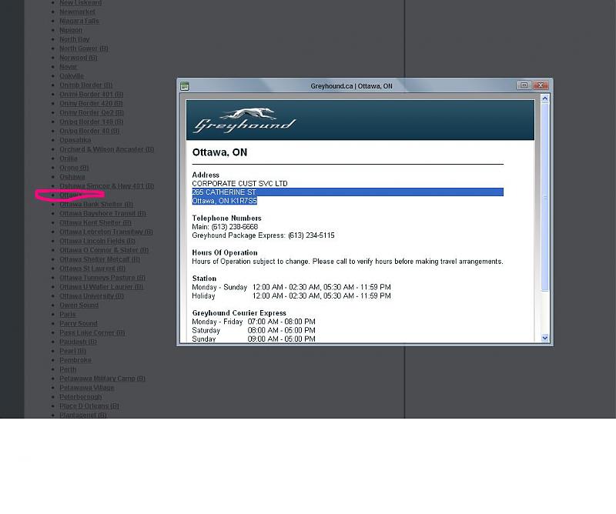Click the Greyhound logo in popup header
The height and width of the screenshot is (514, 616).
(244, 121)
